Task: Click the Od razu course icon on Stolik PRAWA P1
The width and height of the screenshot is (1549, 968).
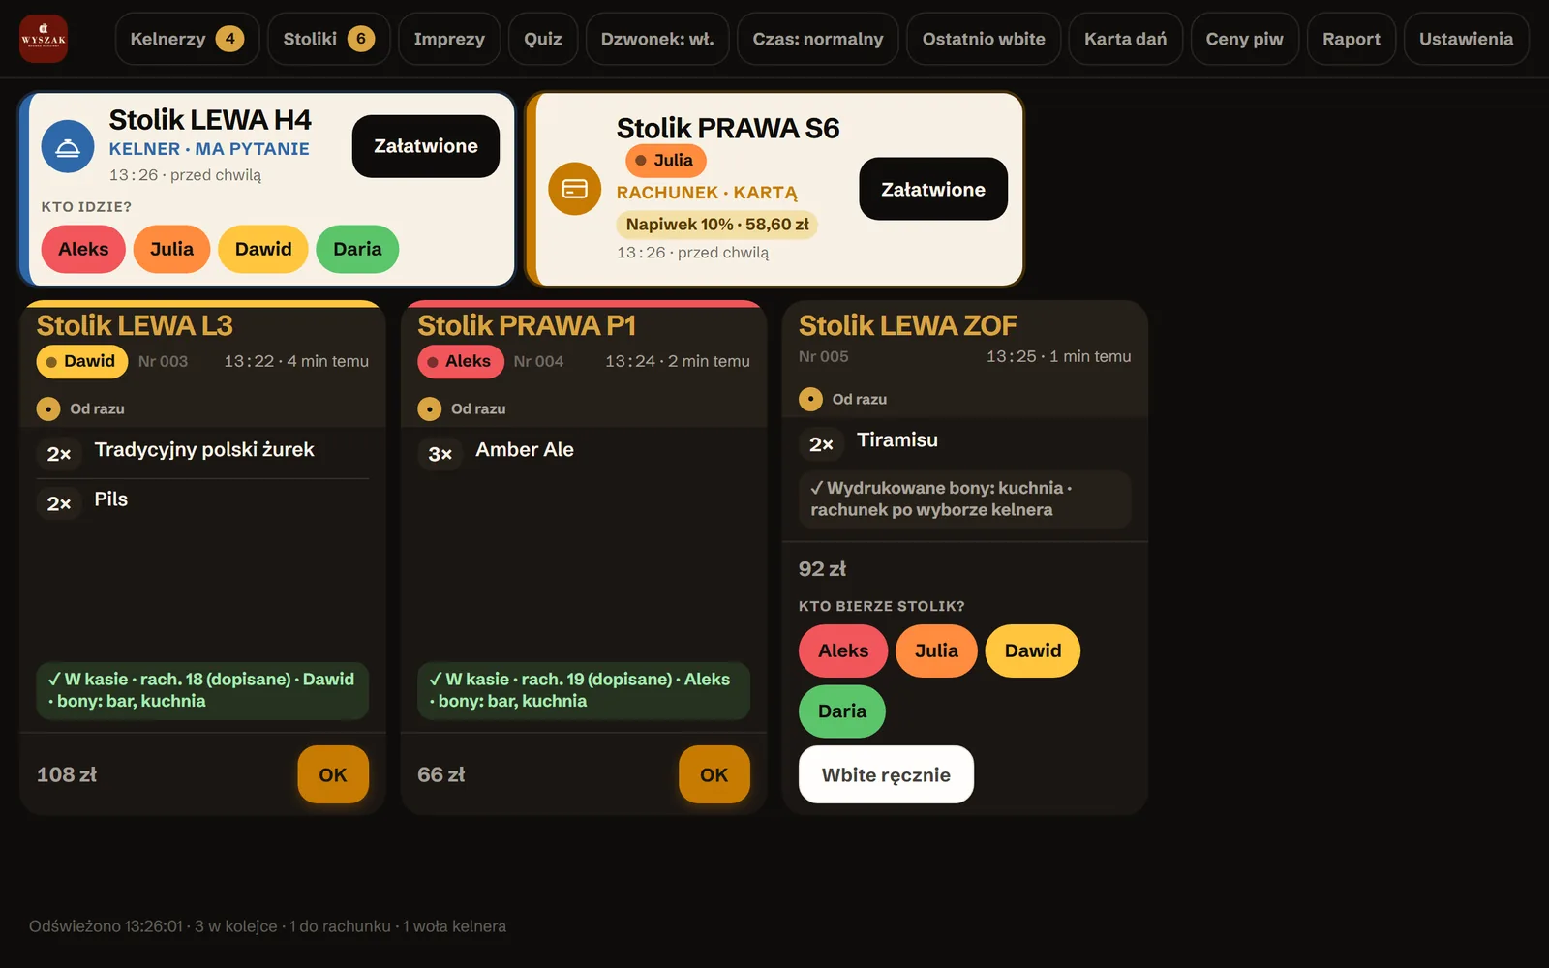Action: click(x=430, y=409)
